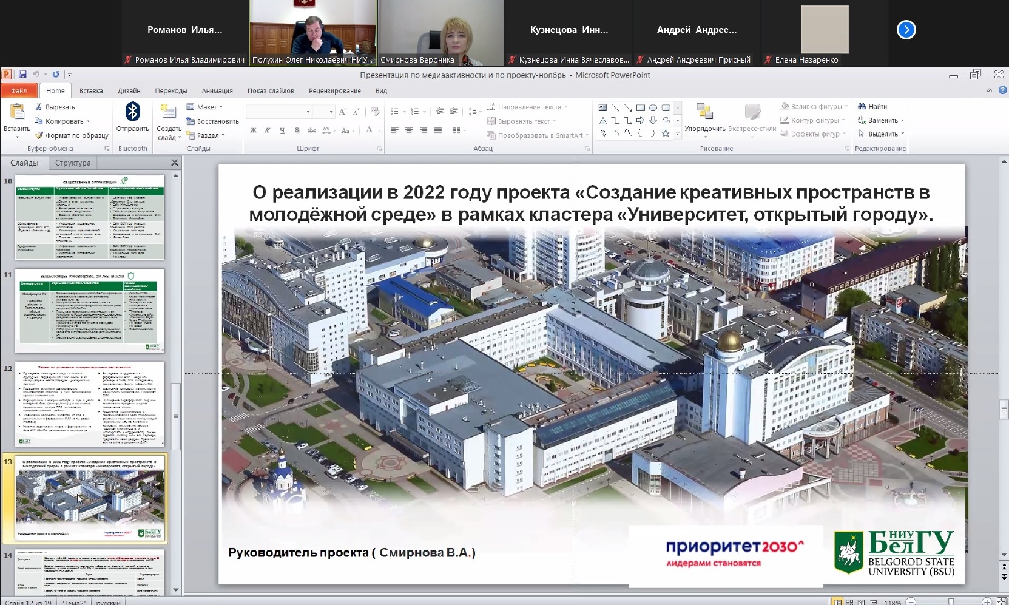The height and width of the screenshot is (605, 1009).
Task: Click the Bluetooth Отправить icon
Action: (x=132, y=112)
